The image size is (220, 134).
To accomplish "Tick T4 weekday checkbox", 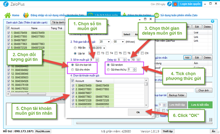I will click(x=107, y=53).
